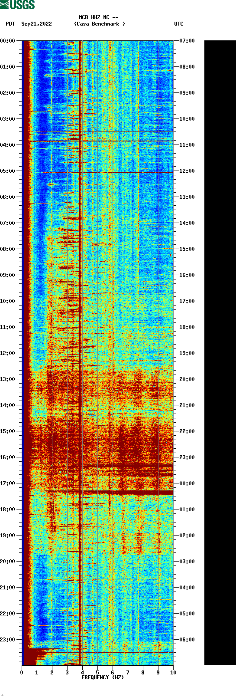The image size is (239, 700).
Task: Click UTC time label 13:00
Action: click(187, 197)
